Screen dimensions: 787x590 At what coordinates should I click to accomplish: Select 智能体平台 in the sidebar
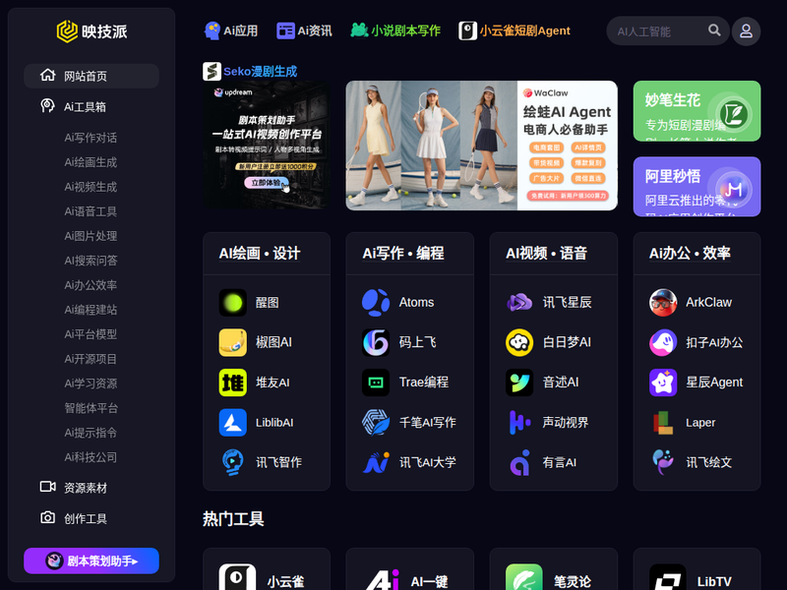point(91,408)
